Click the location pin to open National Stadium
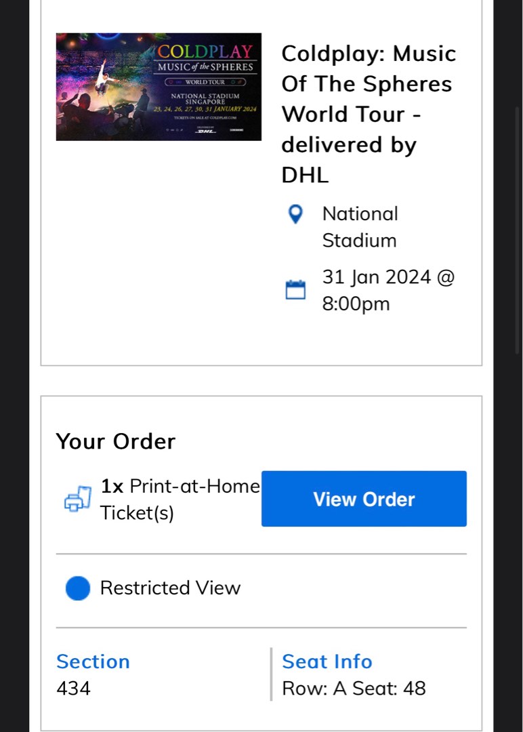This screenshot has width=523, height=732. (x=295, y=214)
